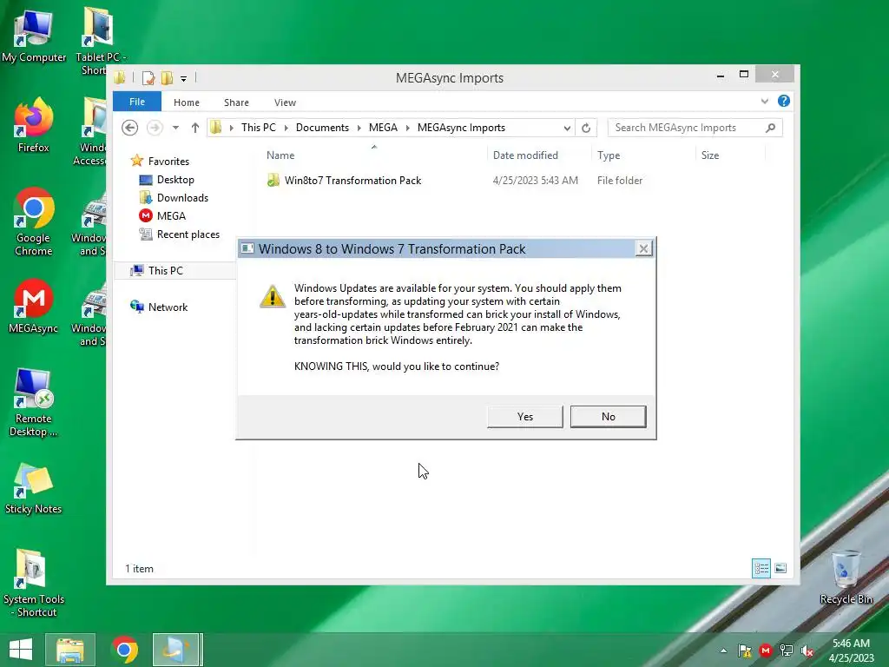Select Desktop in navigation pane
889x667 pixels.
point(175,180)
